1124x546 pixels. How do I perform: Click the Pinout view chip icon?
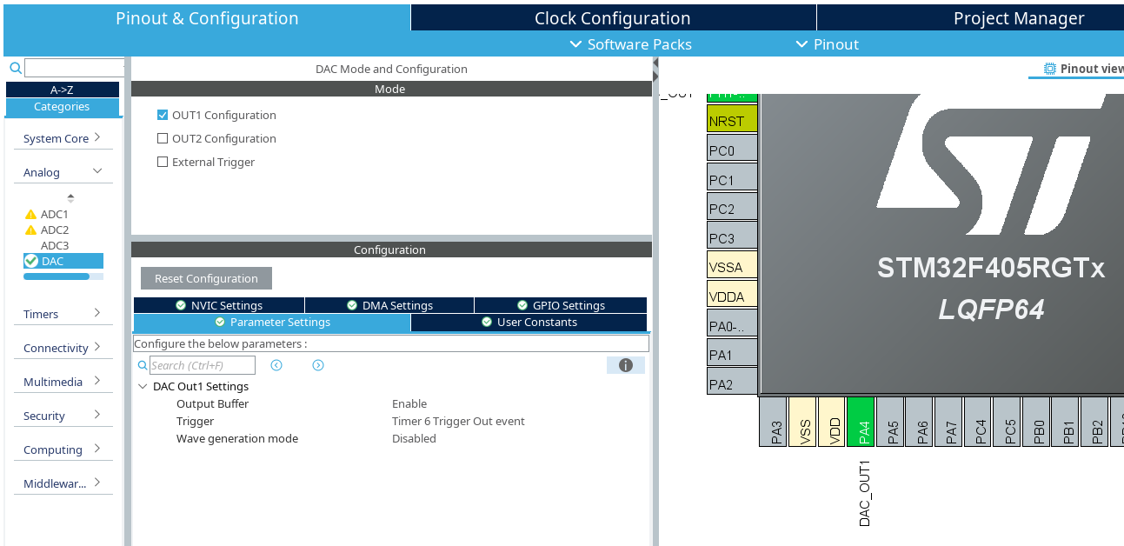pos(1050,69)
